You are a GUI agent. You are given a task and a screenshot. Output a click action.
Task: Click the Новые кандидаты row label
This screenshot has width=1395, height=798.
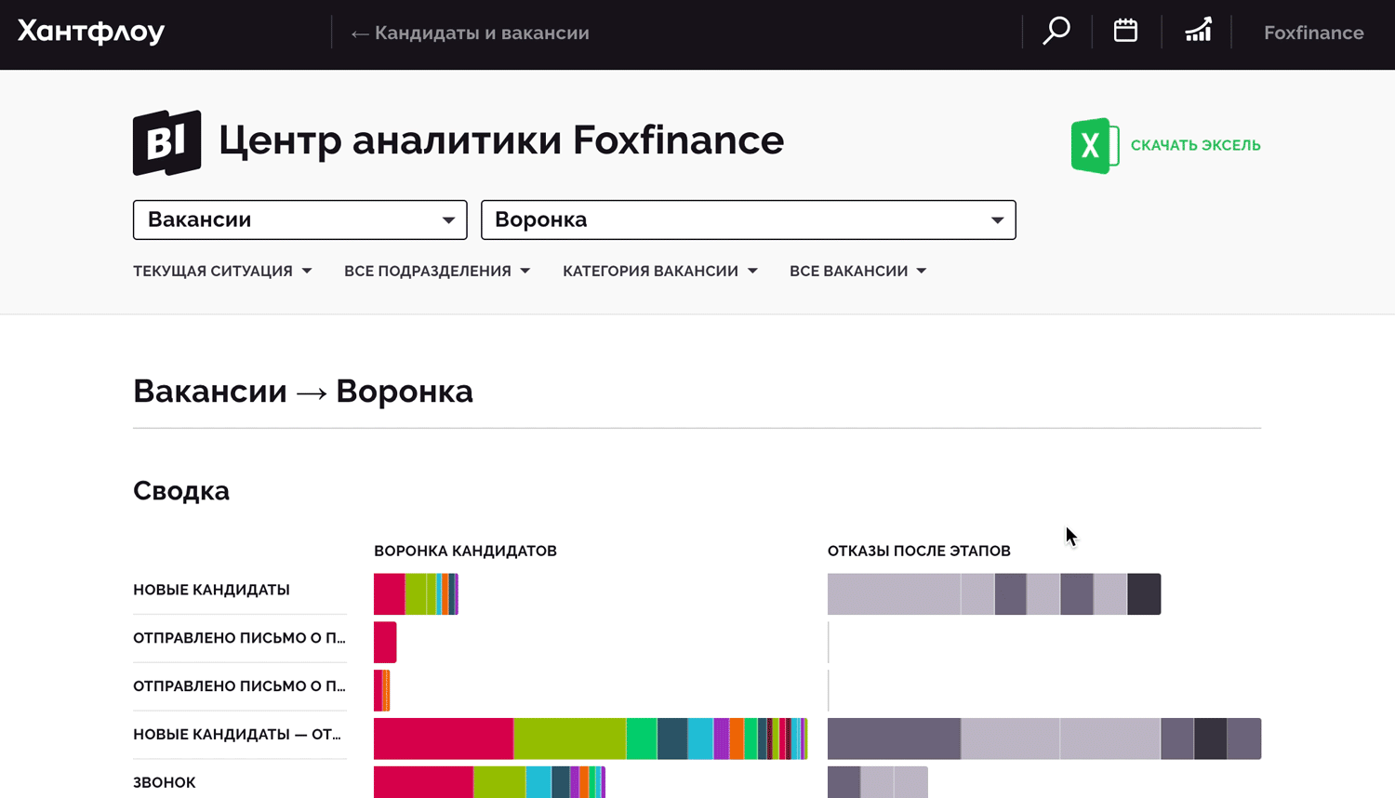pyautogui.click(x=212, y=590)
